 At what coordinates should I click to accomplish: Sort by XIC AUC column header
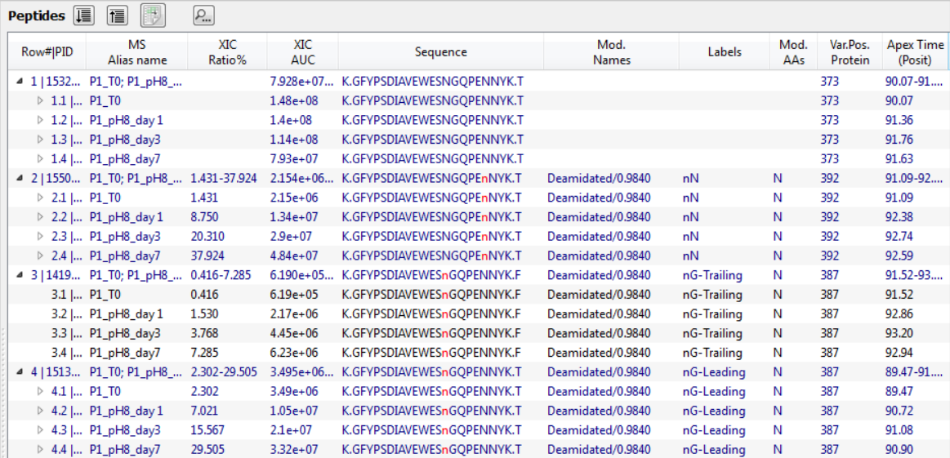coord(302,52)
